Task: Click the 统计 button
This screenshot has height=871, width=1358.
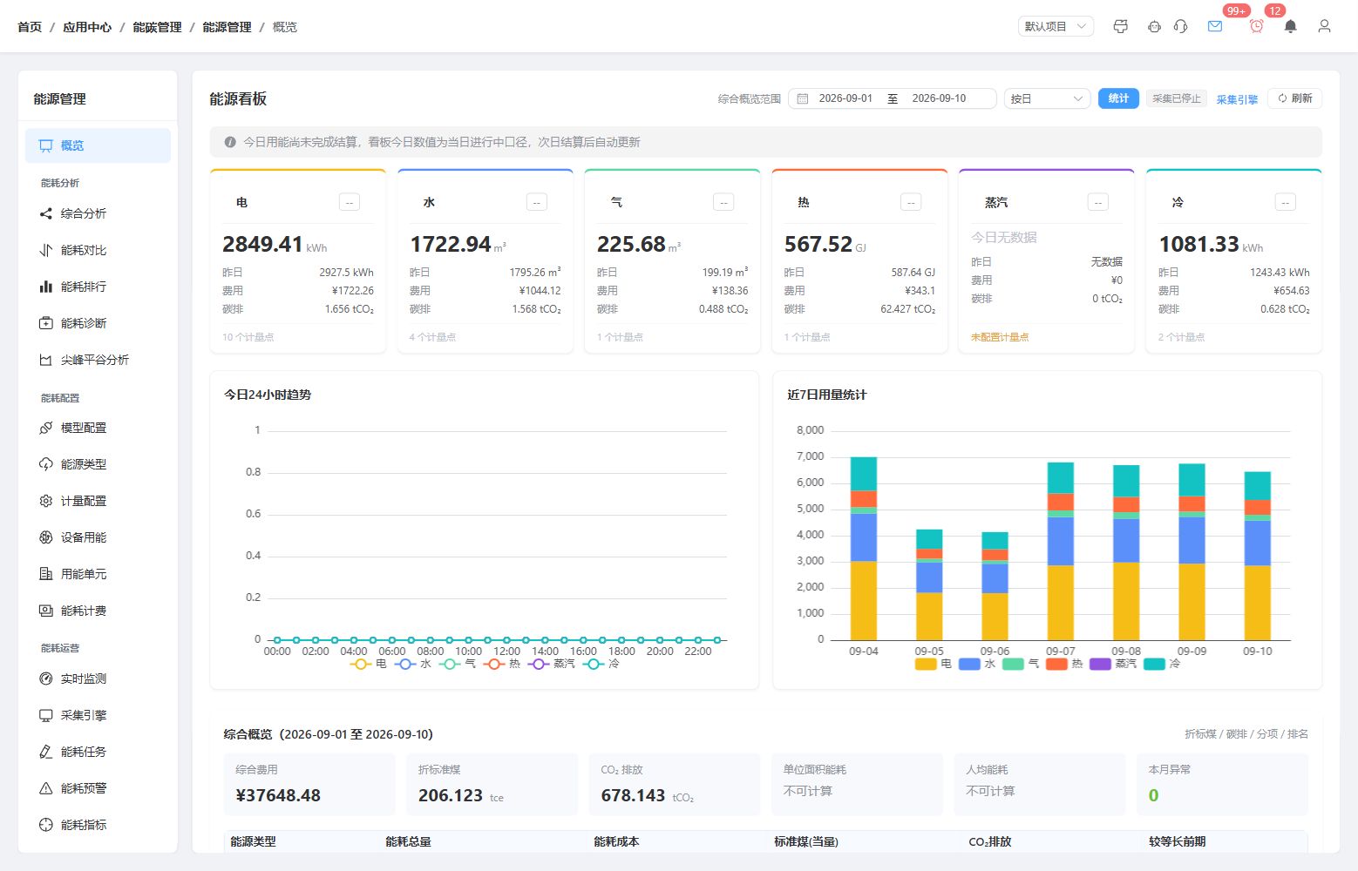Action: click(x=1118, y=98)
